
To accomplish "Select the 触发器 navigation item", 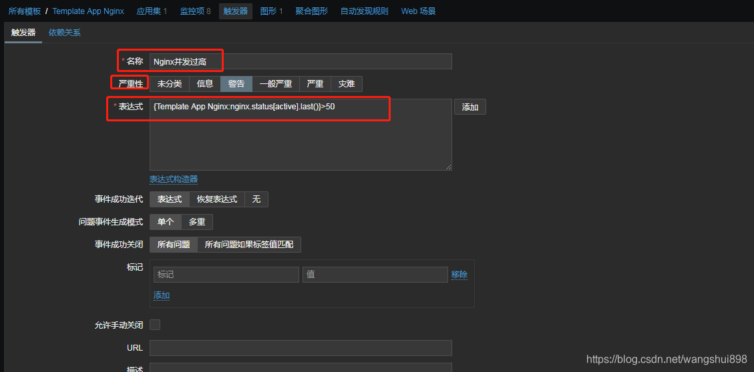I will 236,11.
